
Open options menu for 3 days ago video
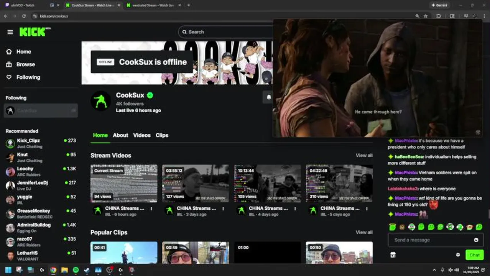(223, 209)
